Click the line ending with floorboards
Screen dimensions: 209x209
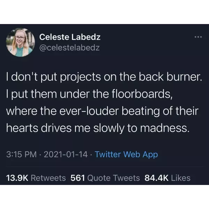pyautogui.click(x=89, y=94)
